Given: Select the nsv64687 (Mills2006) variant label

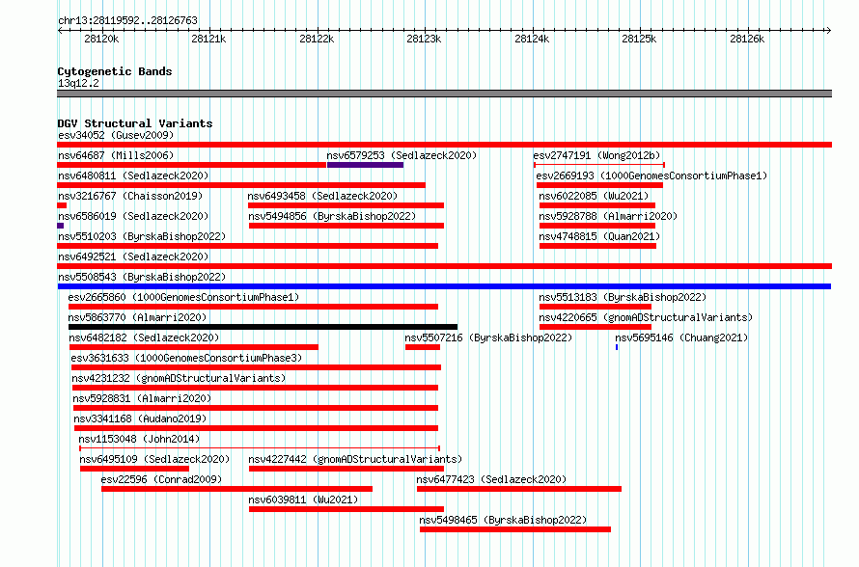Looking at the screenshot, I should coord(116,155).
